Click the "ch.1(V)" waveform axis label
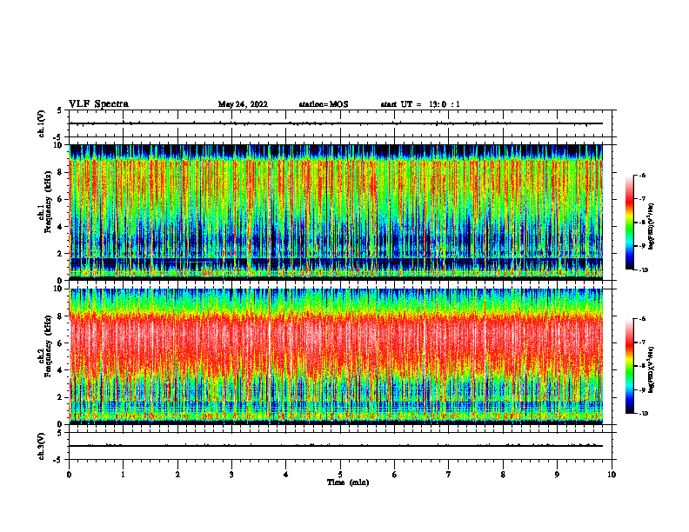This screenshot has height=532, width=689. tap(41, 123)
